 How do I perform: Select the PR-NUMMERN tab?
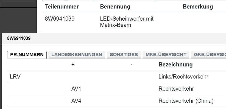click(27, 55)
